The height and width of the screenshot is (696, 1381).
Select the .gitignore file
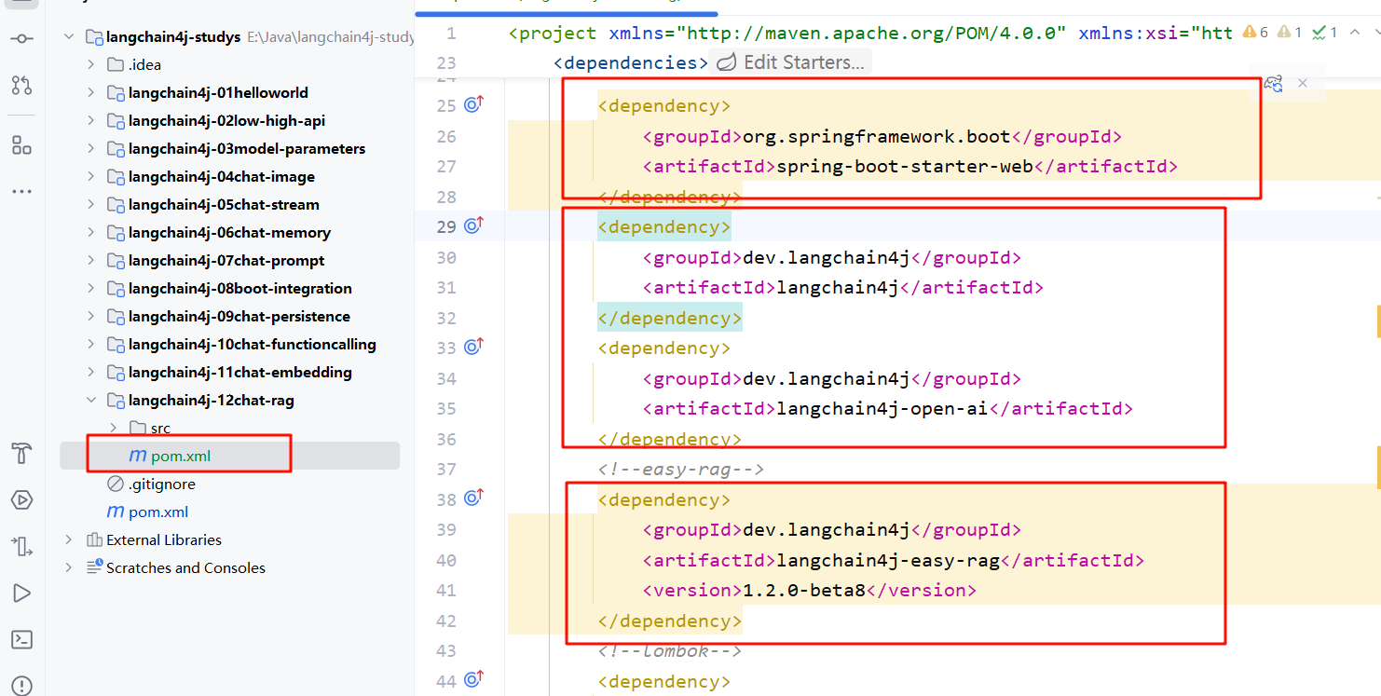pos(161,484)
